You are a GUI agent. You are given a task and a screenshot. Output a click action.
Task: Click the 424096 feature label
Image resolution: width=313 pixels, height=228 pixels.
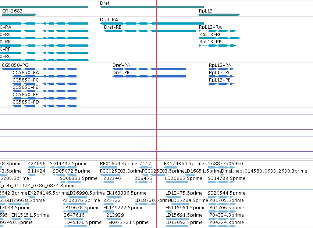click(37, 164)
